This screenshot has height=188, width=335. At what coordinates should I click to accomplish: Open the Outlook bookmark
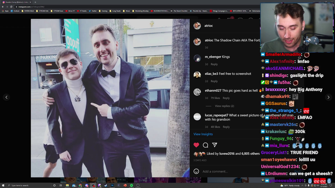15,11
